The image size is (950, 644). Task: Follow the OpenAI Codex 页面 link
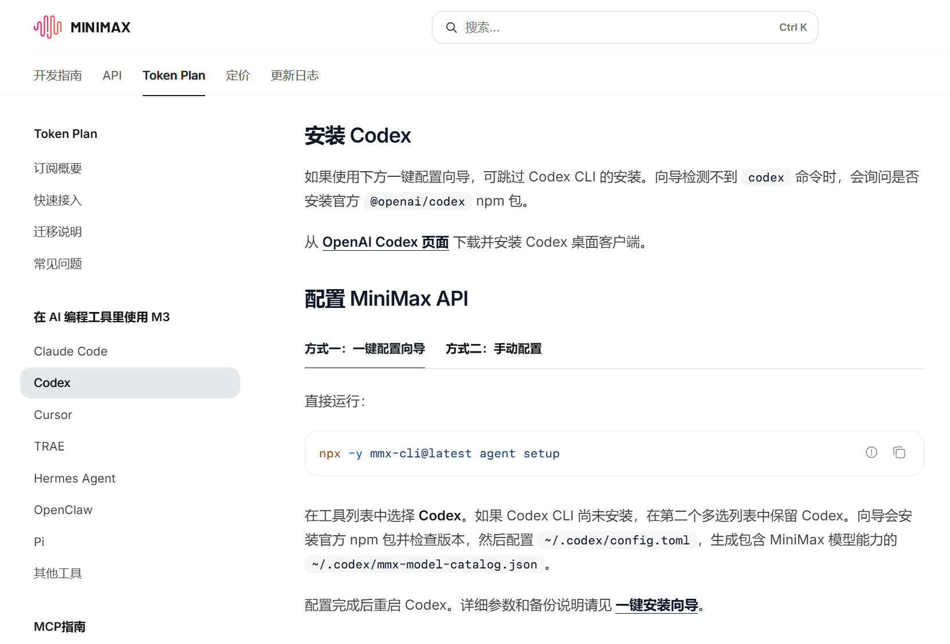click(x=386, y=242)
